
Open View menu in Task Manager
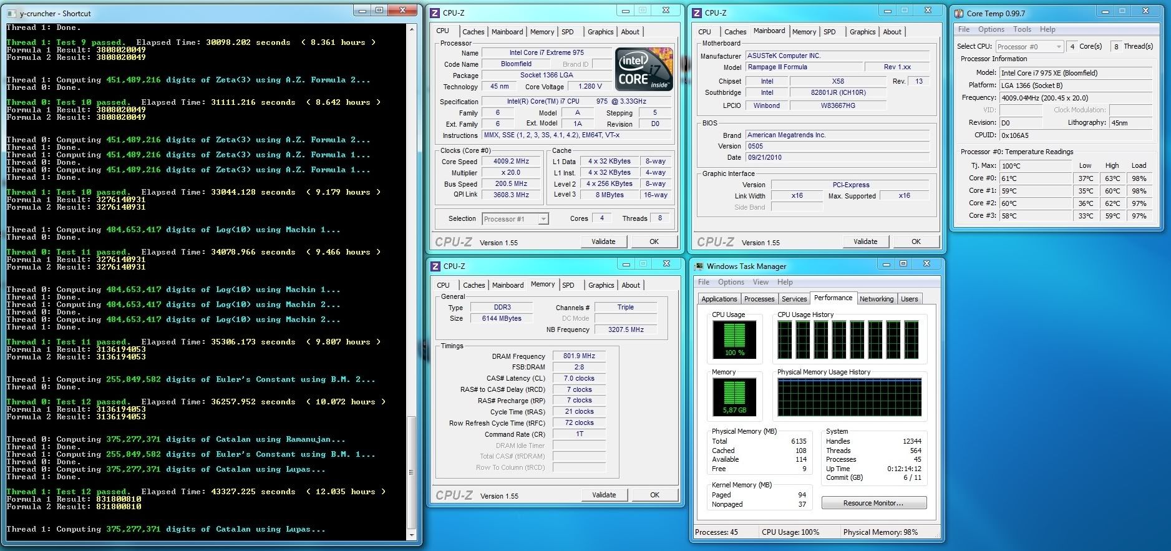pyautogui.click(x=760, y=282)
